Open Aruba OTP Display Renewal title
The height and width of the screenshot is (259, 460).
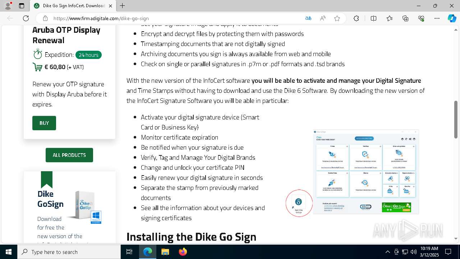coord(66,35)
